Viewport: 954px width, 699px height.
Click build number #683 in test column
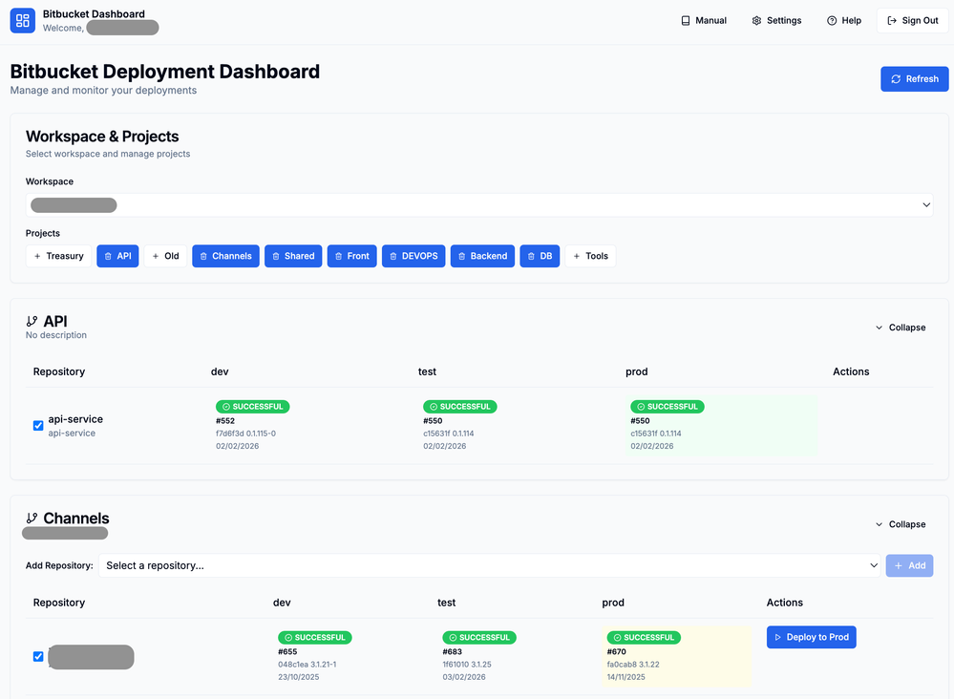click(x=452, y=651)
